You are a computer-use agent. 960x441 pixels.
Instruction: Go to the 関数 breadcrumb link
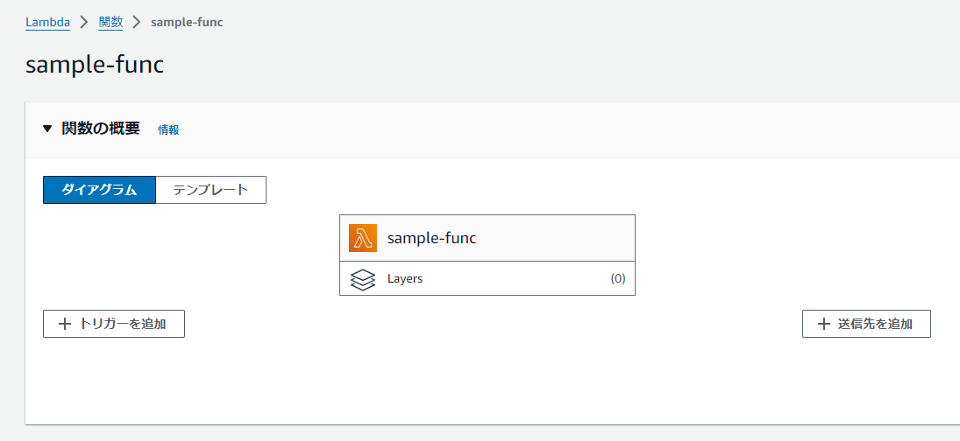point(110,22)
